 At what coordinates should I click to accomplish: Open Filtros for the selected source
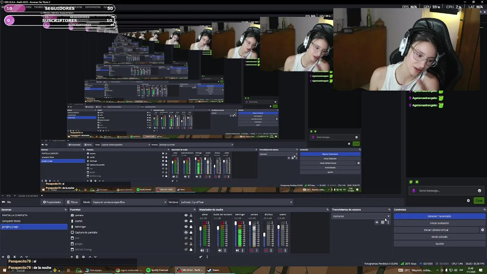click(72, 202)
